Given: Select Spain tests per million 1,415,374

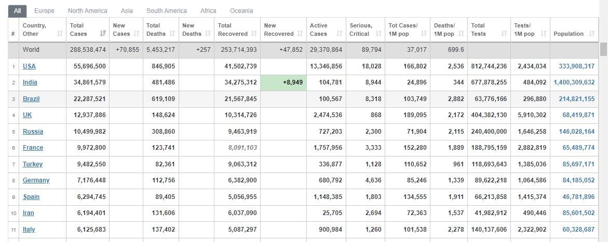Looking at the screenshot, I should click(532, 197).
